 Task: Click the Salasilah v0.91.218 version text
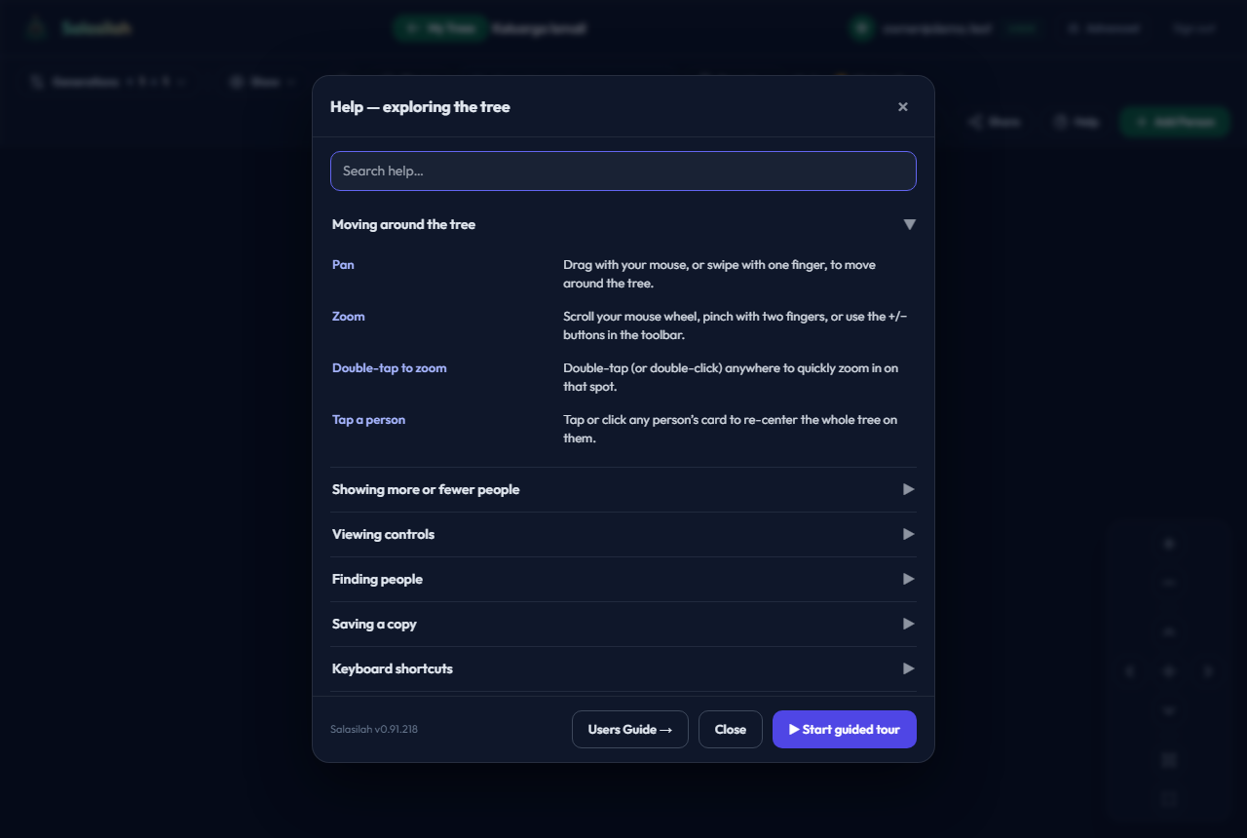coord(374,729)
